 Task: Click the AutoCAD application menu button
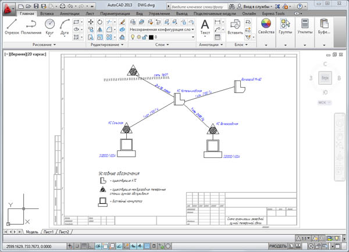(8, 9)
